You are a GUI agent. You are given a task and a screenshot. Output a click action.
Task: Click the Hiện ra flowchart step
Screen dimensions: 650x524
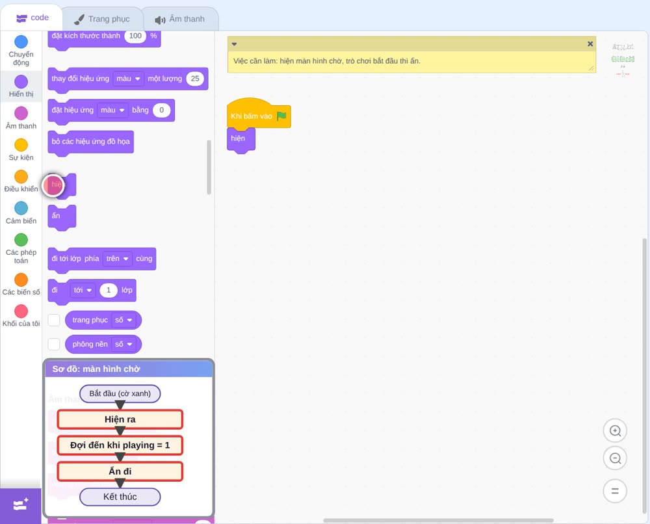[x=120, y=419]
